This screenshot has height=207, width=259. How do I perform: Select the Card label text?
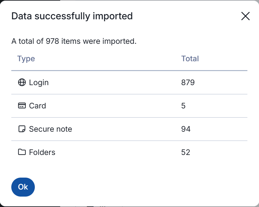(x=38, y=106)
